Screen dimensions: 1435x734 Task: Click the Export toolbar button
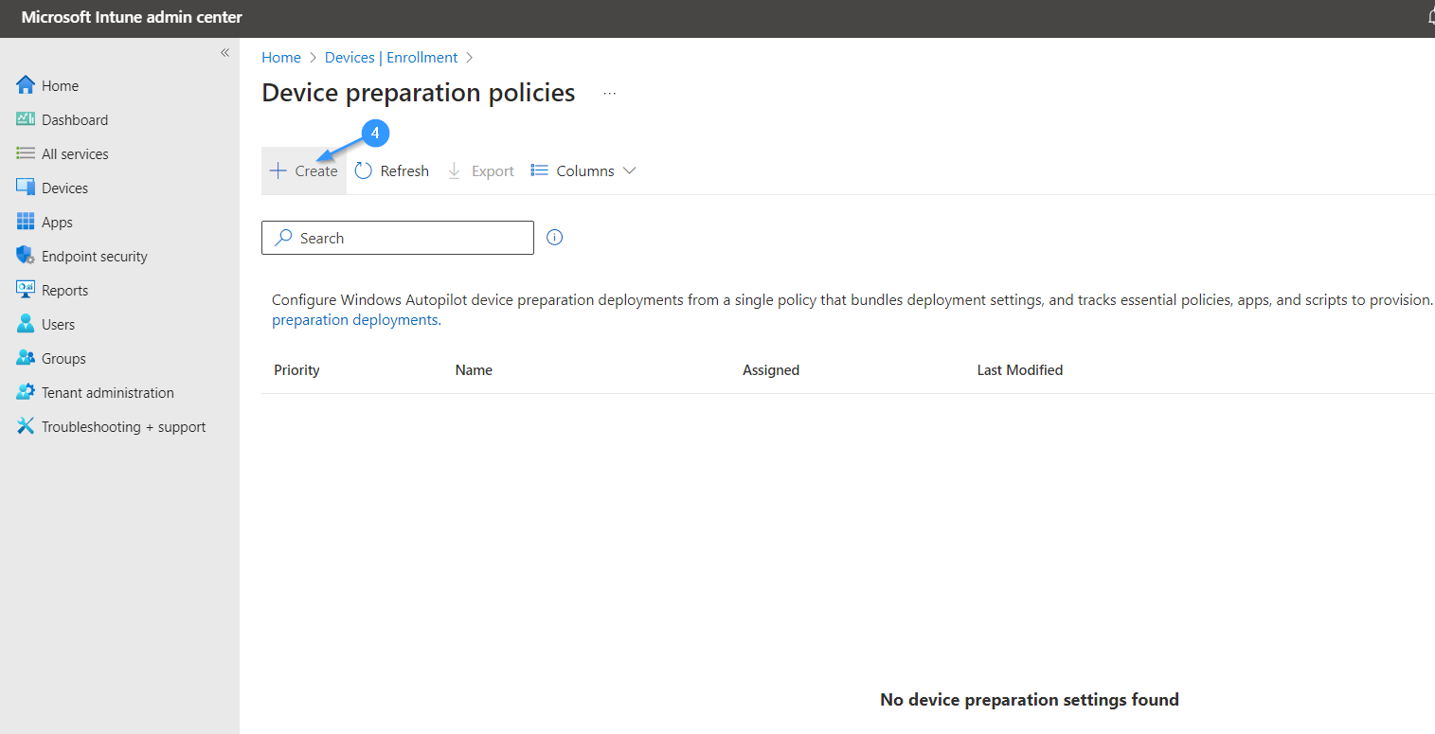[480, 170]
